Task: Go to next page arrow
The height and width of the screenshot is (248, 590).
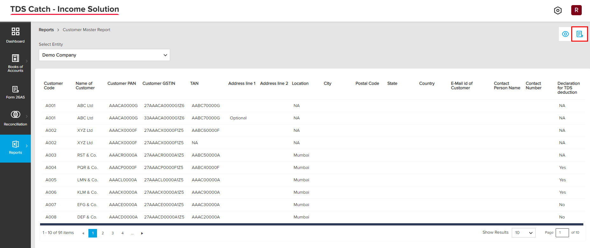Action: pyautogui.click(x=142, y=233)
